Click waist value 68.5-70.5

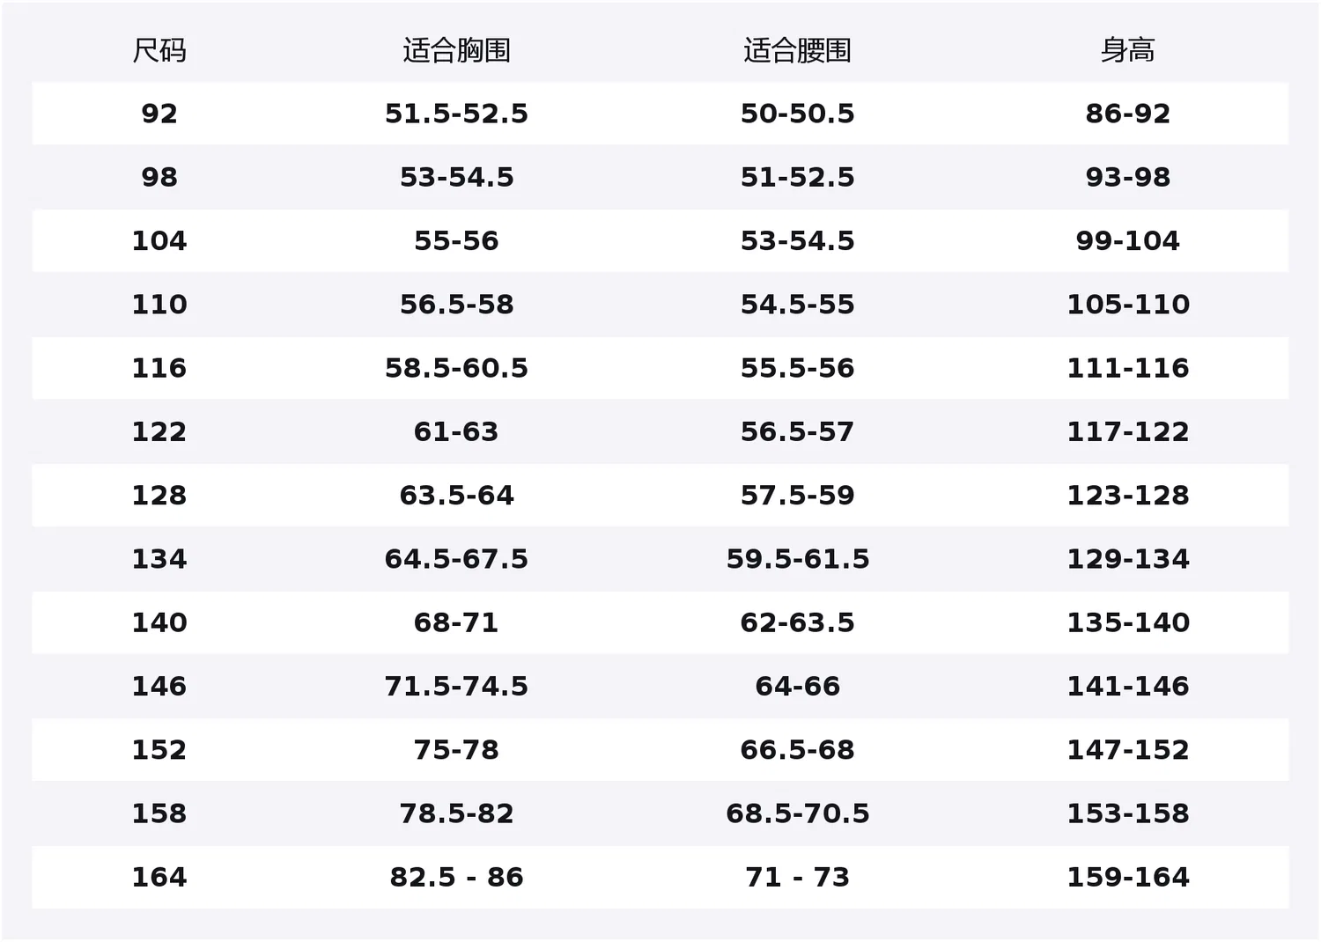pyautogui.click(x=797, y=813)
